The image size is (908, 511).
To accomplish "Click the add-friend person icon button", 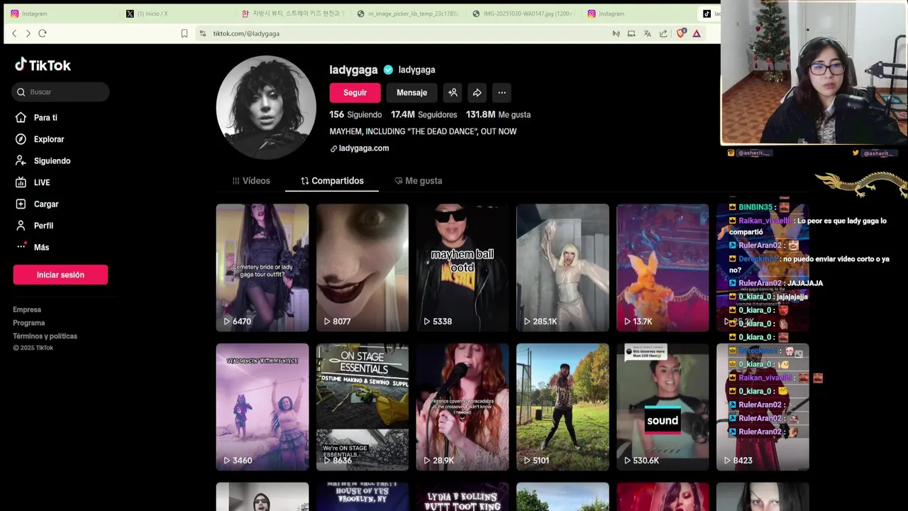I will coord(453,93).
